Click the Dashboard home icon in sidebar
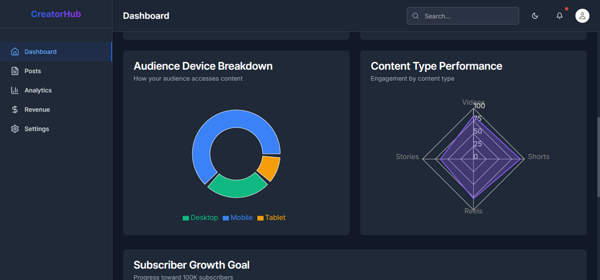Image resolution: width=600 pixels, height=280 pixels. pos(15,52)
